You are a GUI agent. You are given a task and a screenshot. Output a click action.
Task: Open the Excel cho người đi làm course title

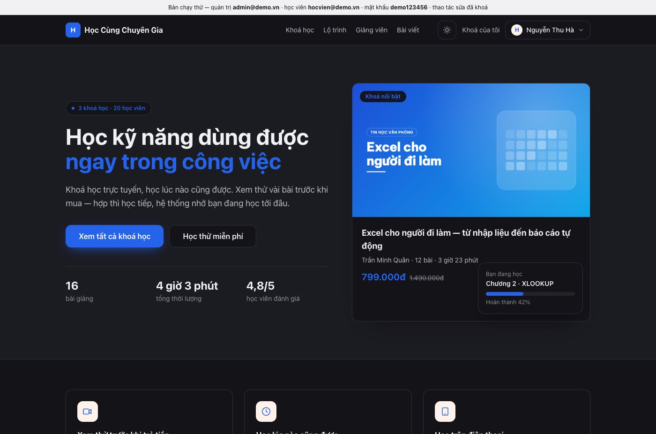coord(466,239)
